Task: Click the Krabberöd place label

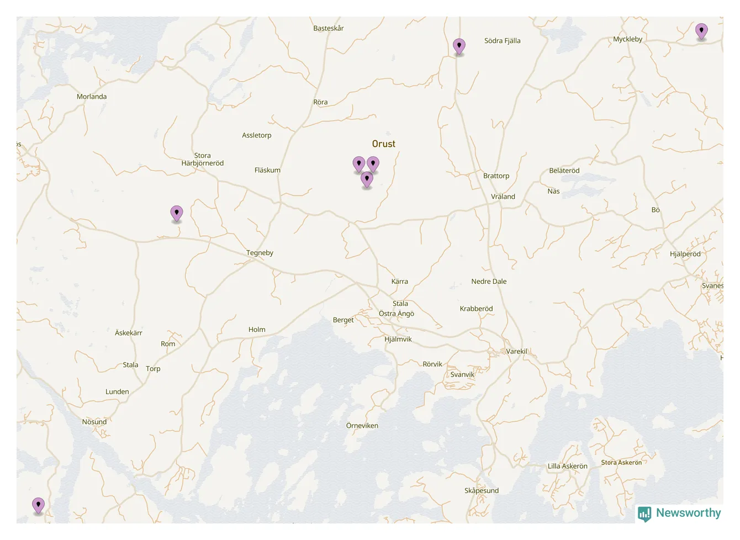Action: 477,309
